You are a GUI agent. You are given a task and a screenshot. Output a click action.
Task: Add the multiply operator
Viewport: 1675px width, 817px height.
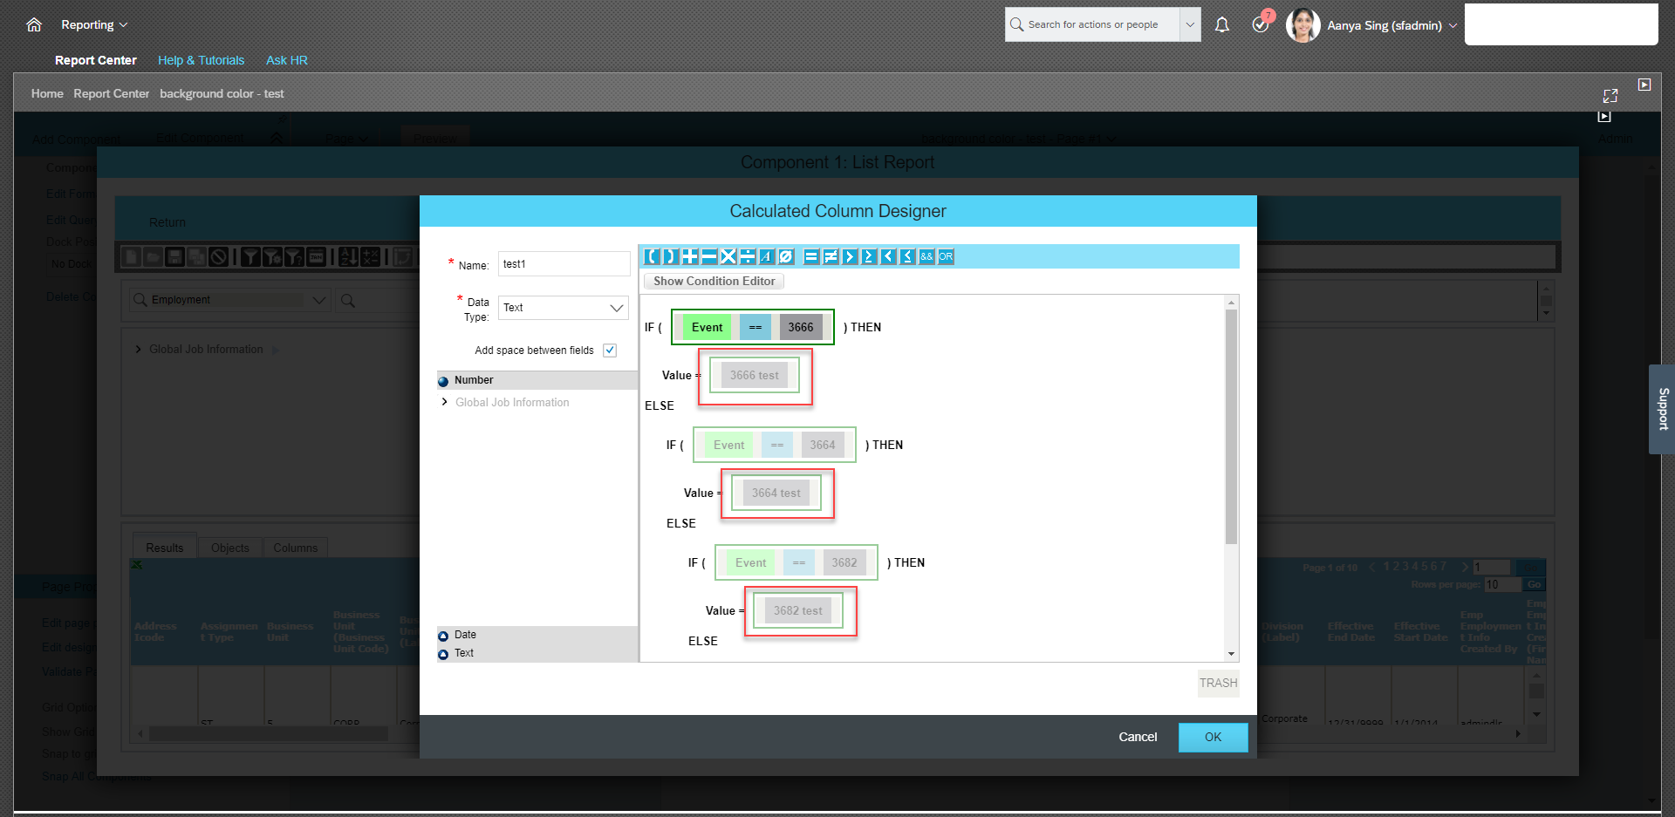(x=728, y=256)
